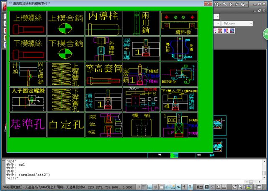Expand the status bar small arrow menu
This screenshot has height=191, width=268.
point(255,187)
